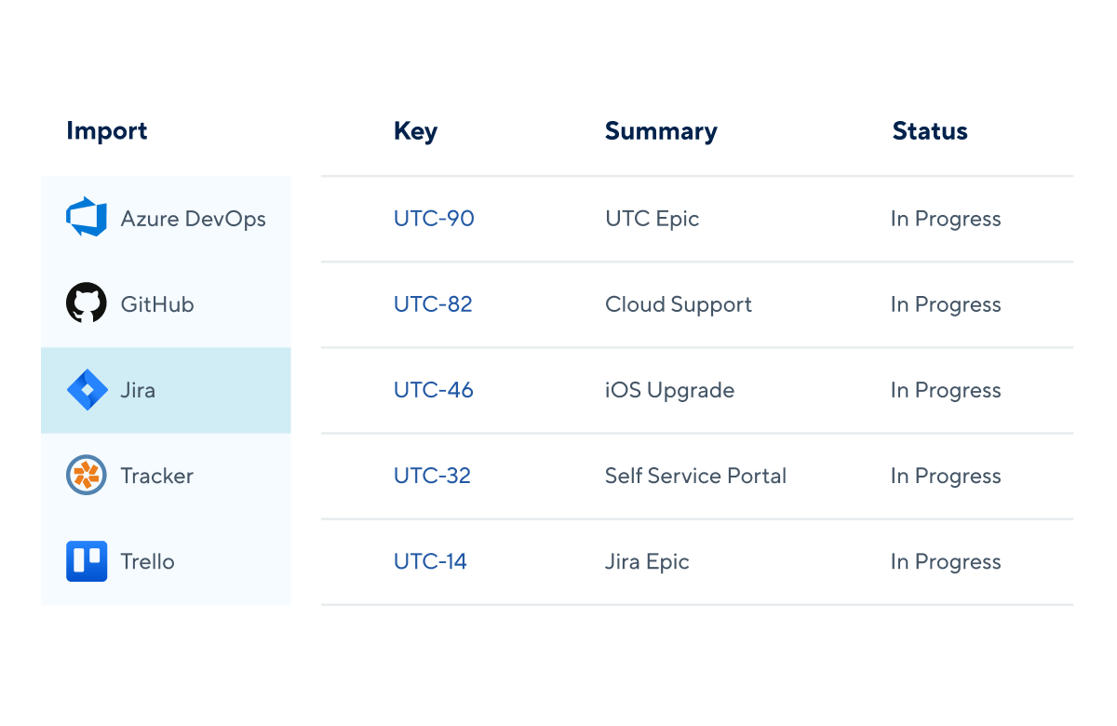This screenshot has width=1117, height=726.
Task: Choose GitHub in the import list
Action: [x=166, y=304]
